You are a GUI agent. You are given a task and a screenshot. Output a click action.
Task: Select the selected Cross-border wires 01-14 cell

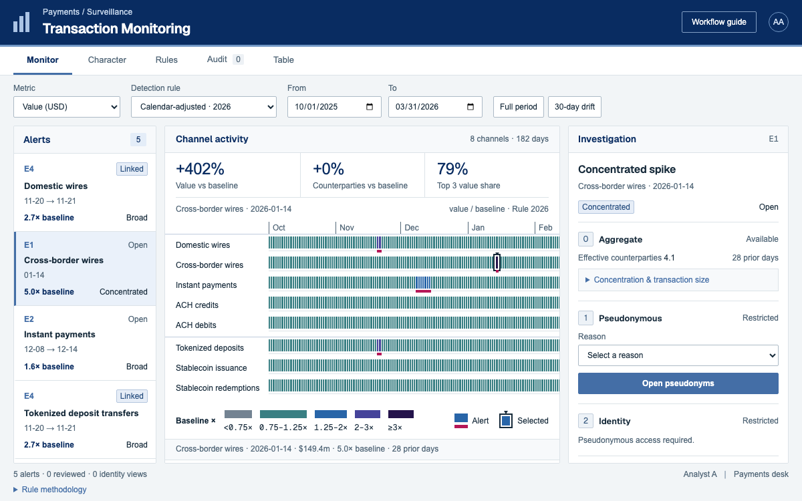497,263
